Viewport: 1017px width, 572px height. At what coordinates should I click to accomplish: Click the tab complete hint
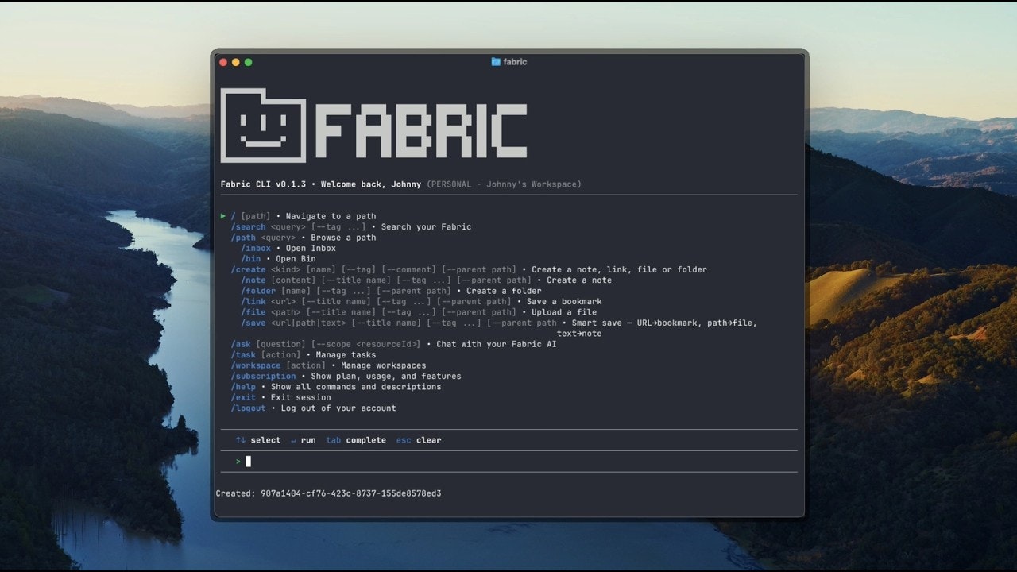356,440
